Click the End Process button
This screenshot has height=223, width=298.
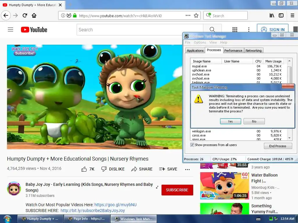[278, 146]
